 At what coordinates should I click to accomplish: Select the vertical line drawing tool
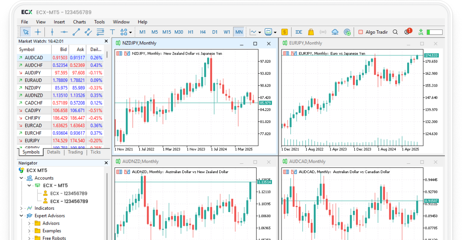tap(52, 32)
